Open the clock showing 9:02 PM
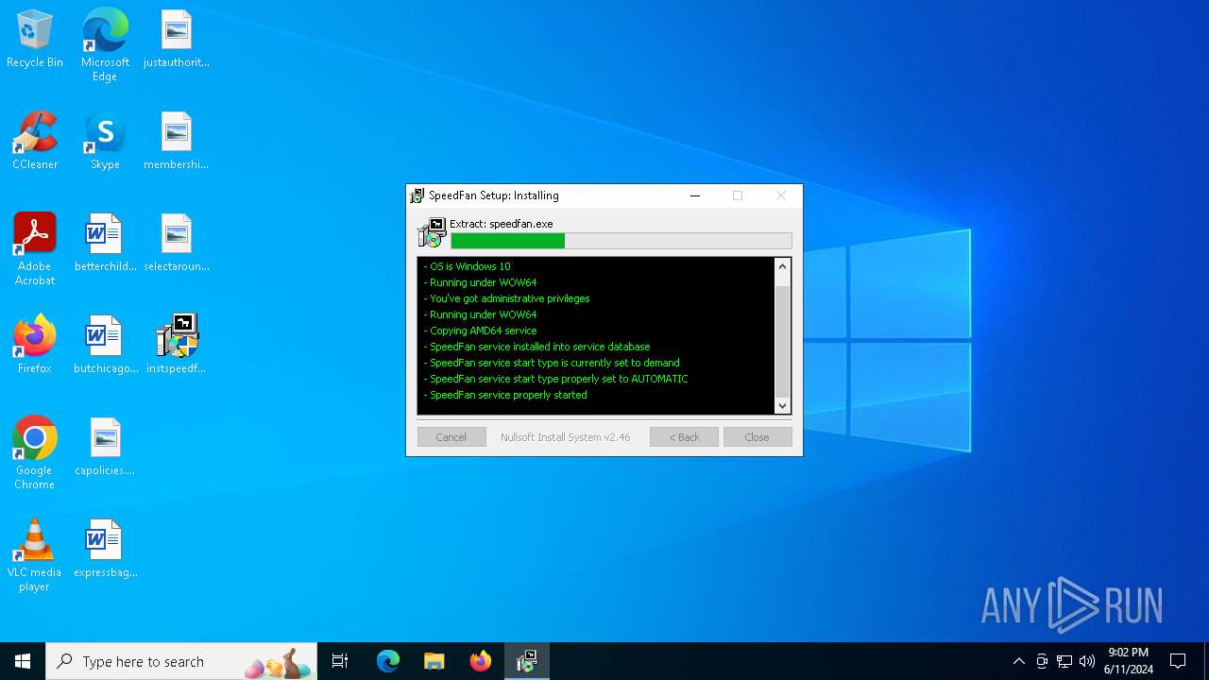The image size is (1209, 680). coord(1128,661)
